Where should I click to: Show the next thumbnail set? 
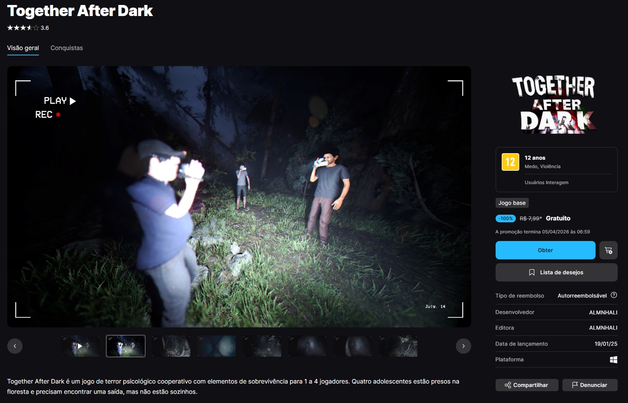(463, 346)
